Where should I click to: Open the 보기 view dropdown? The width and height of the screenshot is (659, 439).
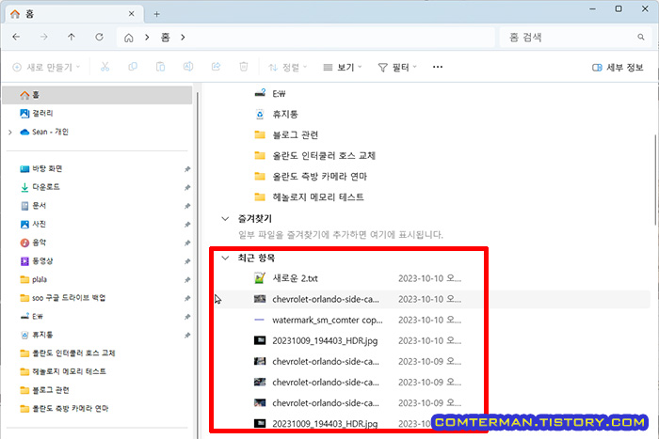[x=343, y=67]
